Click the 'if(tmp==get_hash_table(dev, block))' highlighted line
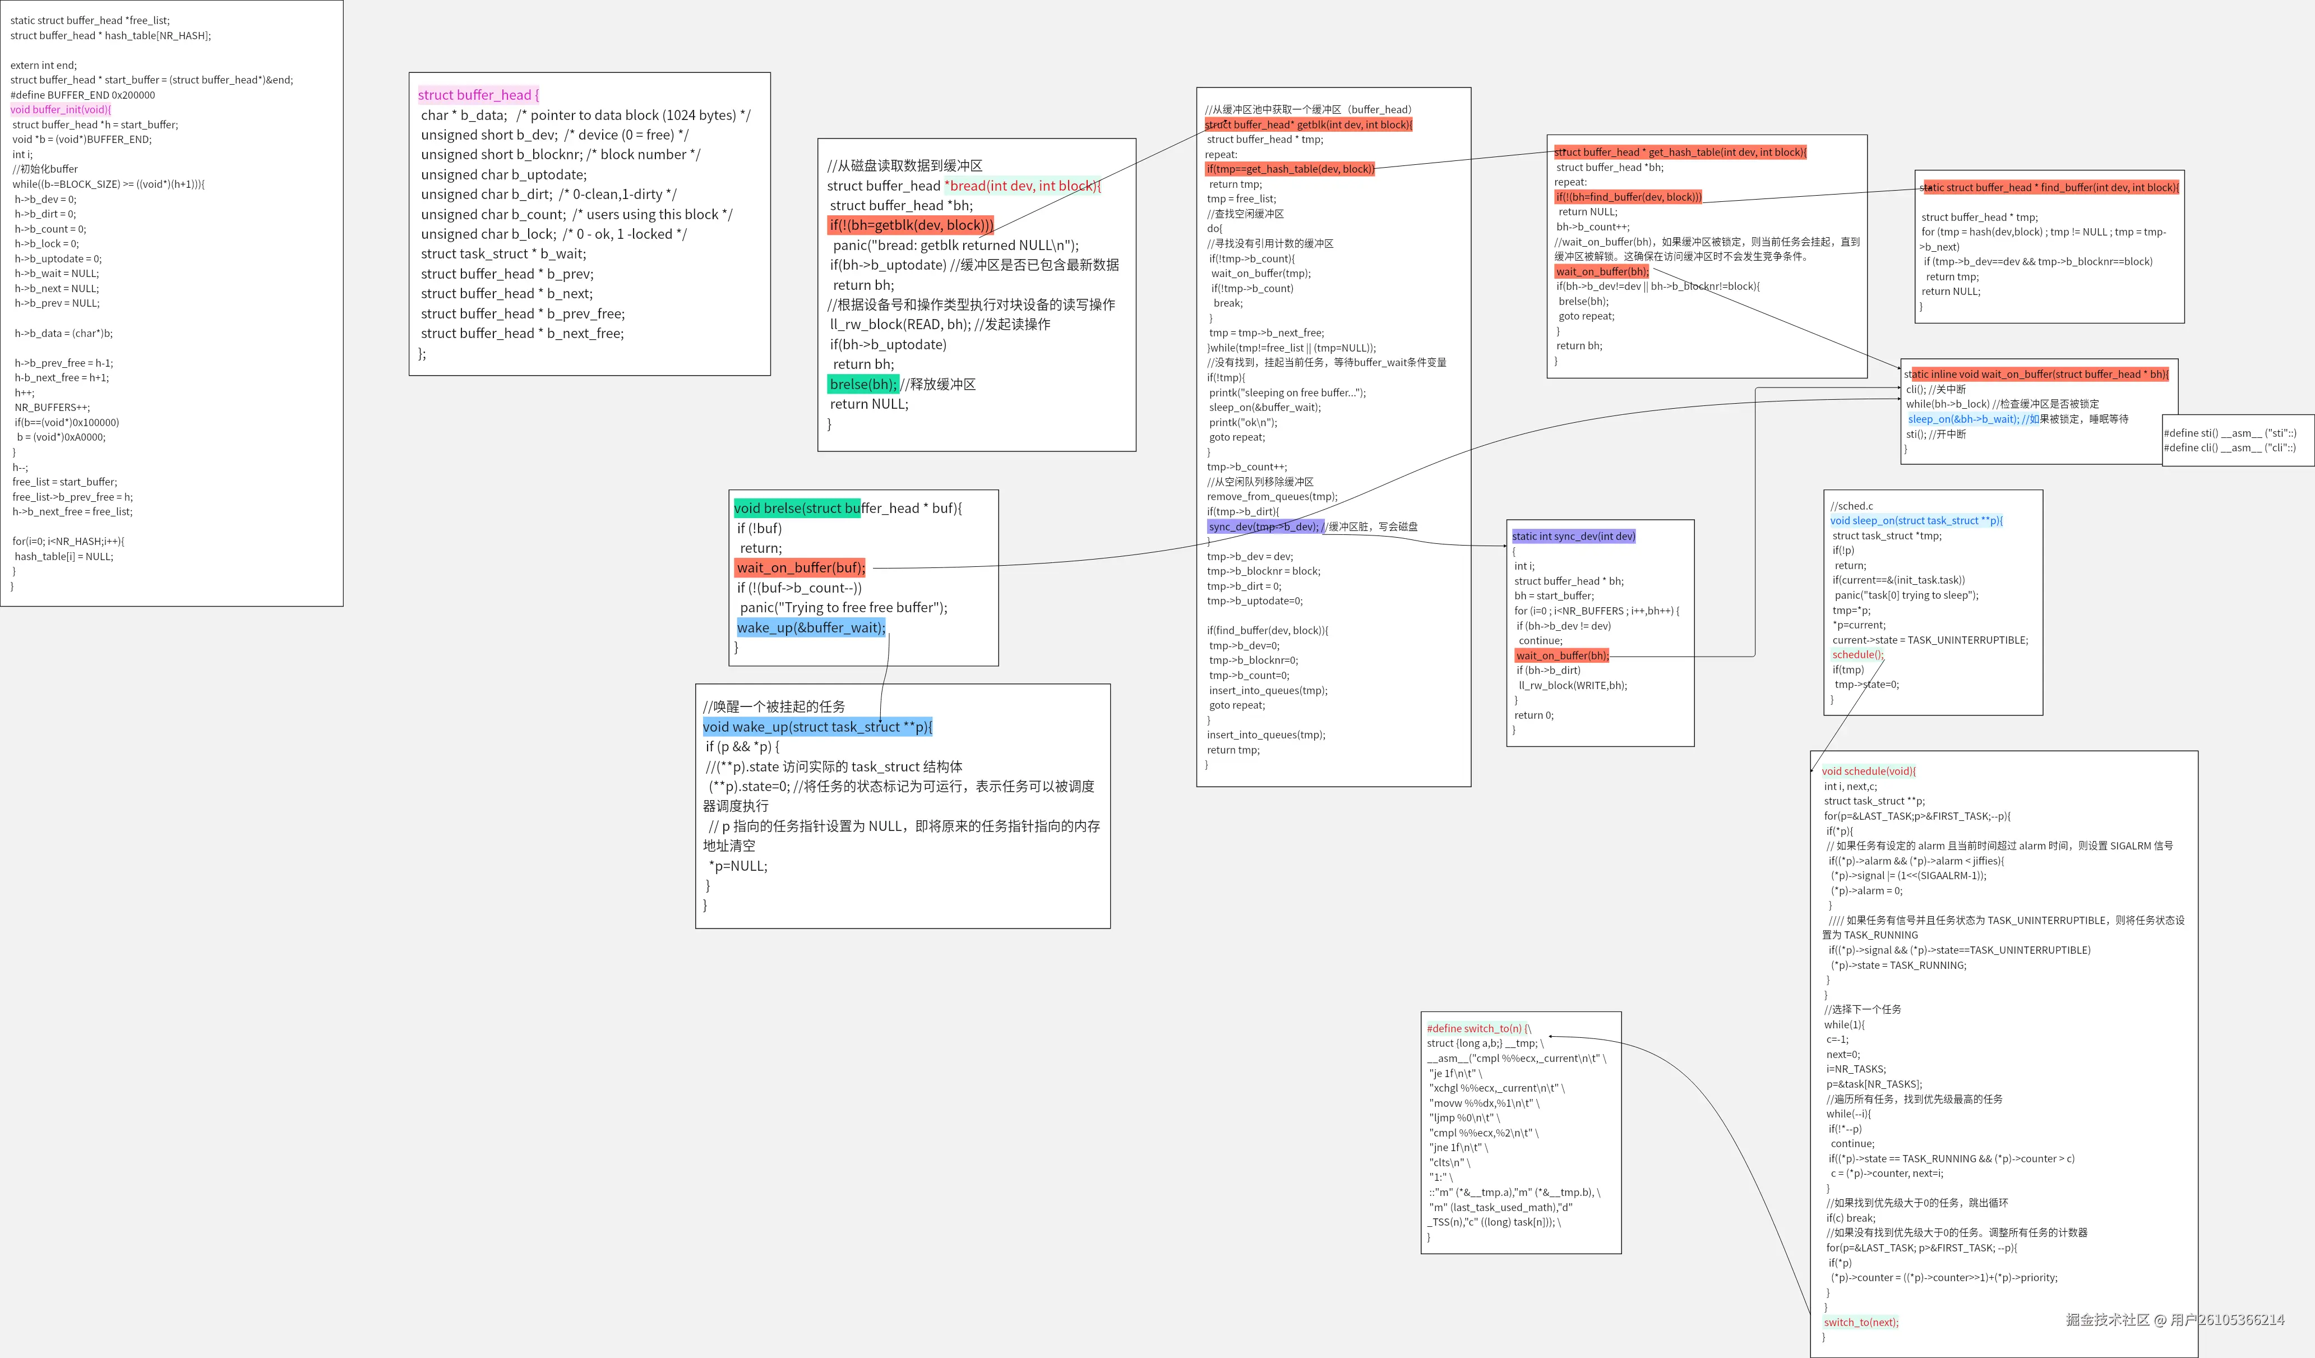This screenshot has width=2315, height=1358. click(x=1290, y=169)
